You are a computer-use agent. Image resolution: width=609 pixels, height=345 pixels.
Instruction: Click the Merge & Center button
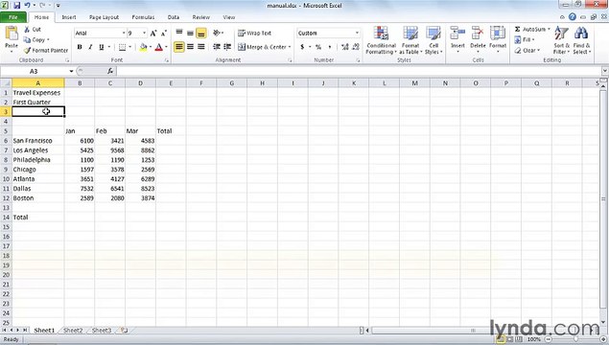tap(262, 47)
